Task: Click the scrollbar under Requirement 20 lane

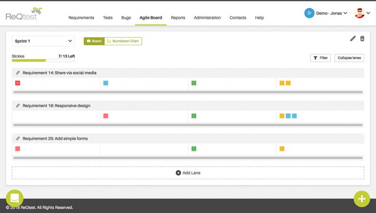Action: pyautogui.click(x=188, y=158)
